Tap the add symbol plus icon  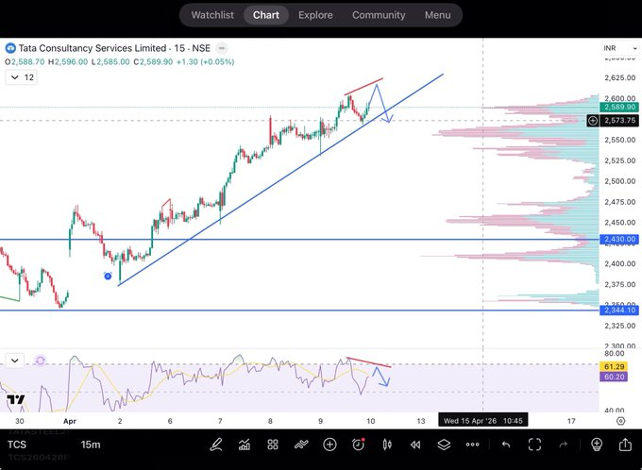click(329, 445)
